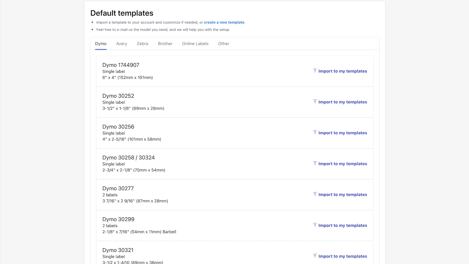Import Dymo 30256 to my templates
The height and width of the screenshot is (264, 469).
pyautogui.click(x=343, y=133)
